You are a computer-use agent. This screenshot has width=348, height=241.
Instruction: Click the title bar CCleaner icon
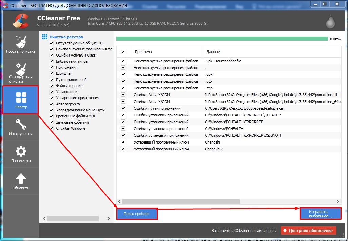pyautogui.click(x=6, y=5)
